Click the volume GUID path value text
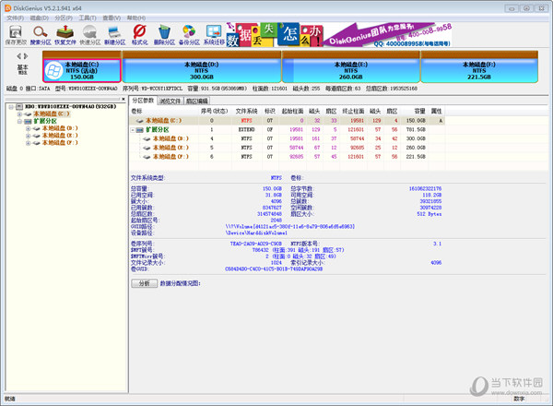Image resolution: width=553 pixels, height=406 pixels. [290, 227]
